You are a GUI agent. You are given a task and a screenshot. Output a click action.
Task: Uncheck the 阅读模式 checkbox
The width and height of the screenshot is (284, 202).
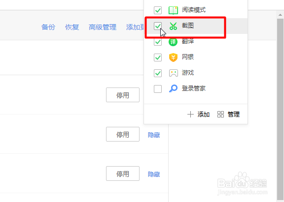click(x=158, y=10)
